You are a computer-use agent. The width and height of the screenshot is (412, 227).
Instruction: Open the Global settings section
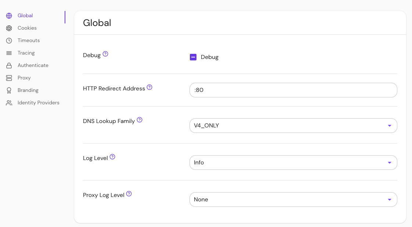[x=25, y=15]
